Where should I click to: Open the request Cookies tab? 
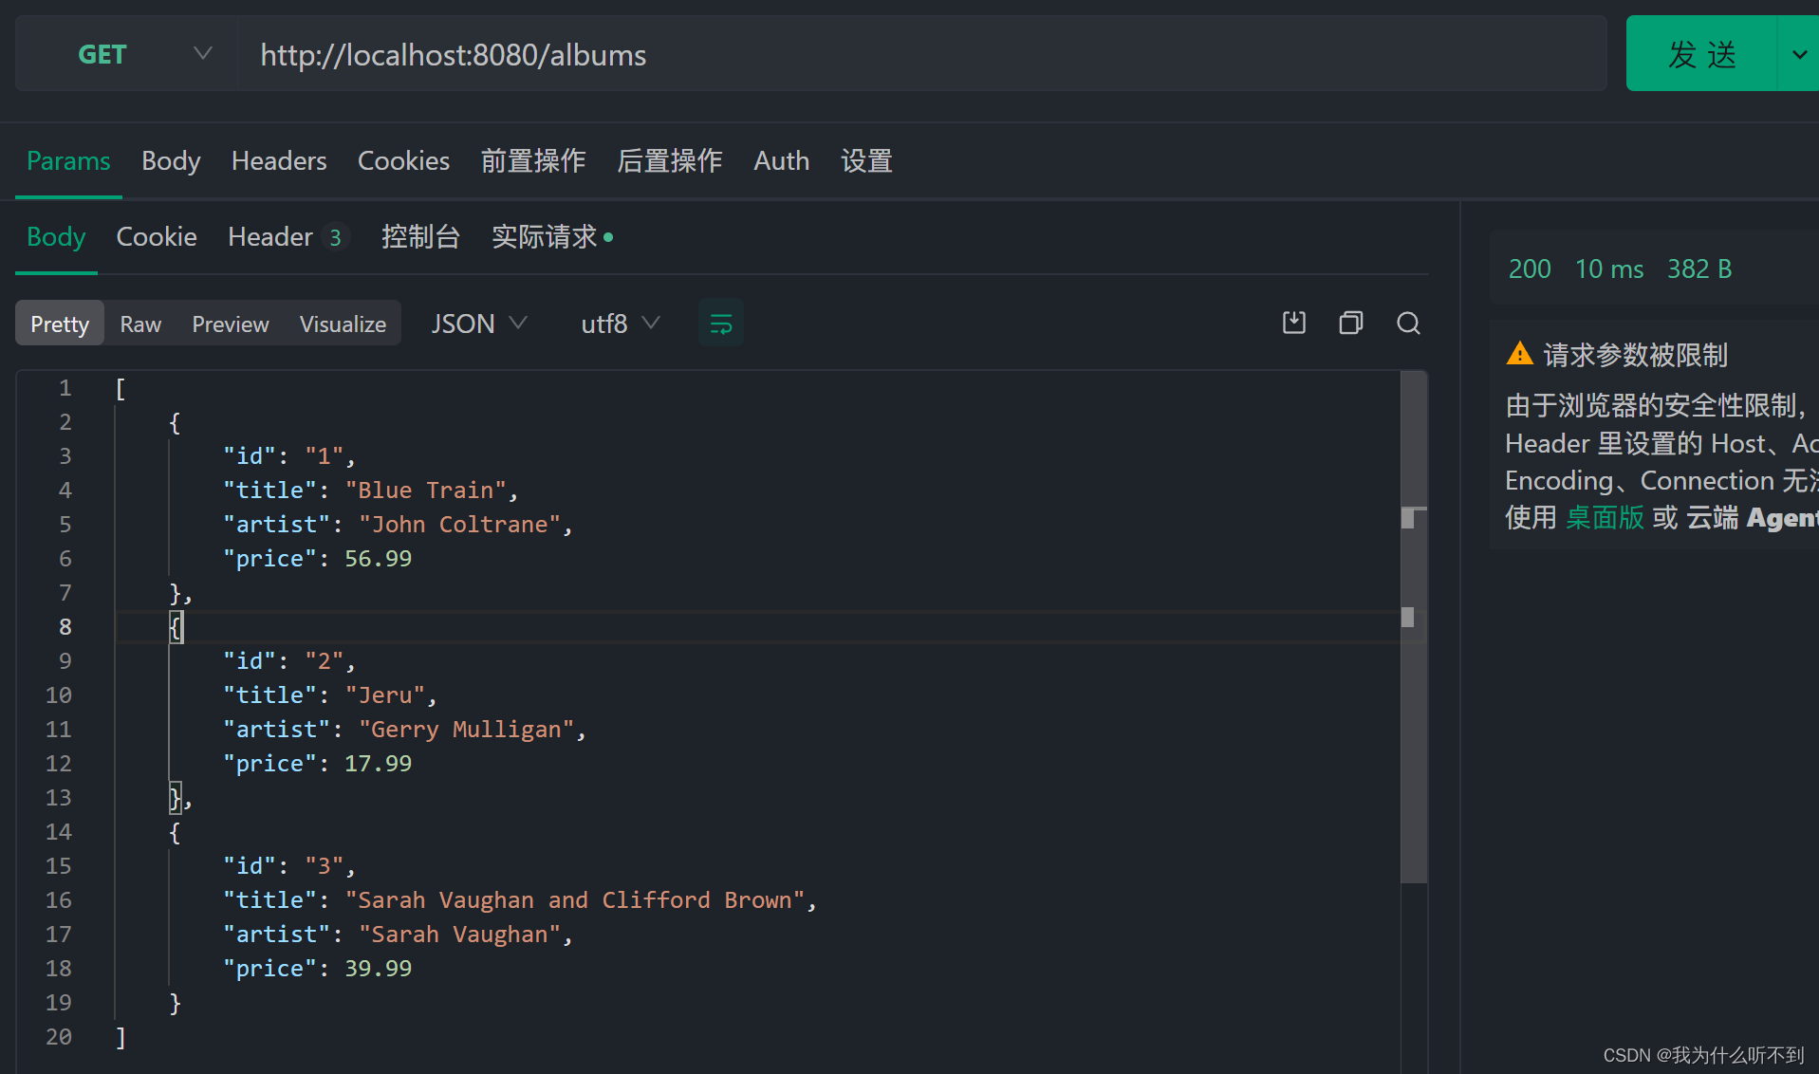click(x=403, y=160)
